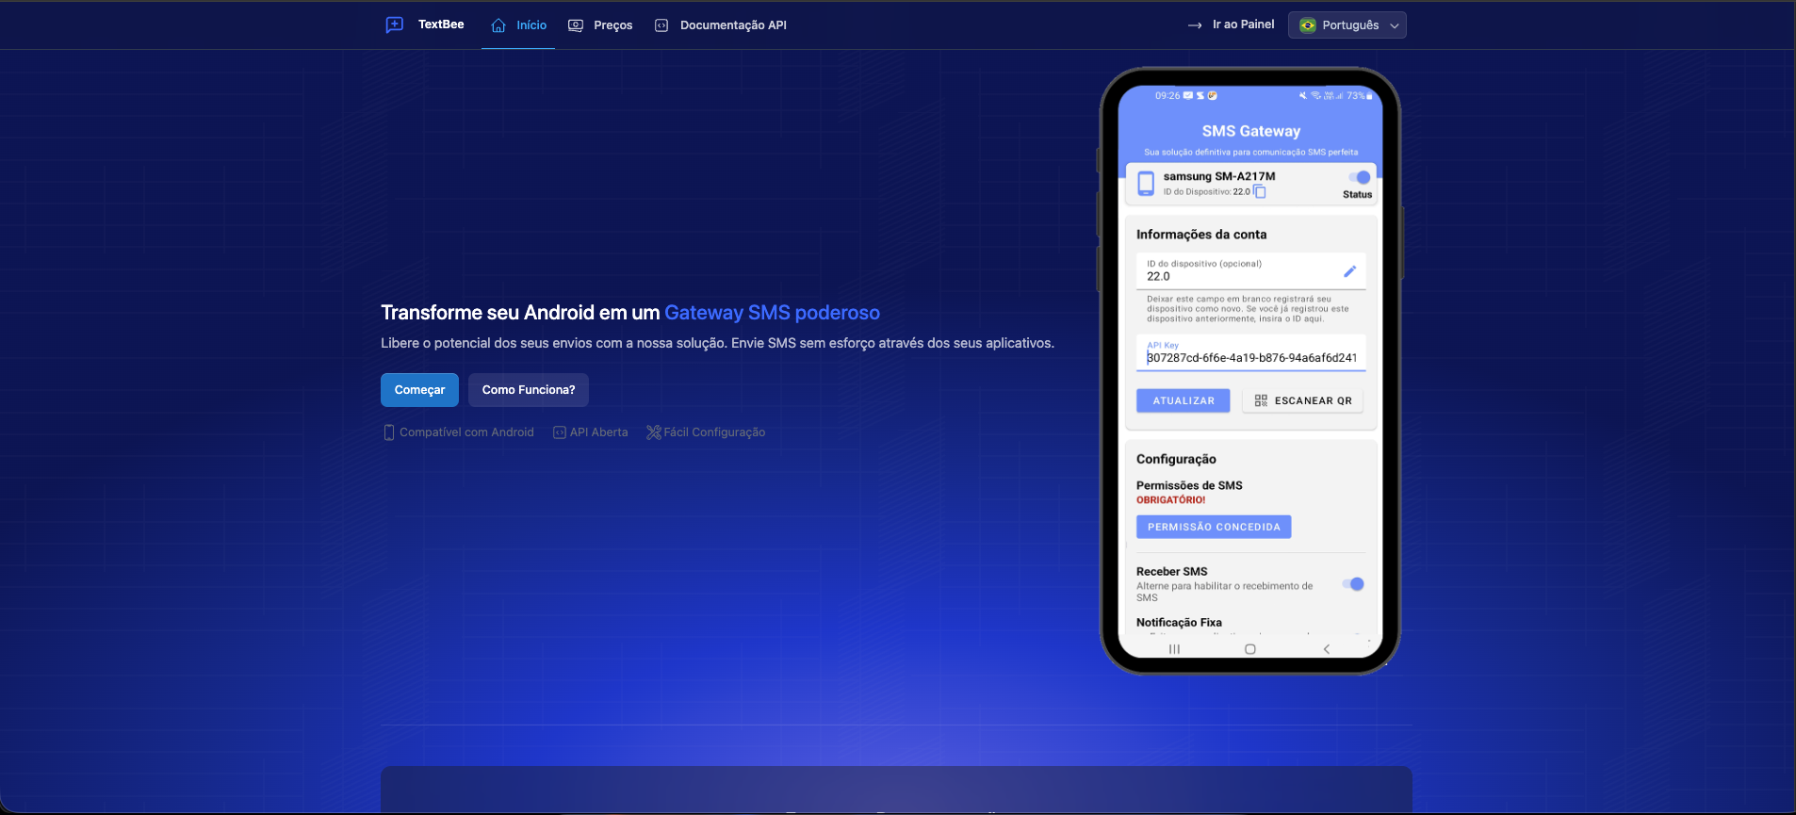
Task: Click the pencil edit icon in device ID field
Action: (1349, 271)
